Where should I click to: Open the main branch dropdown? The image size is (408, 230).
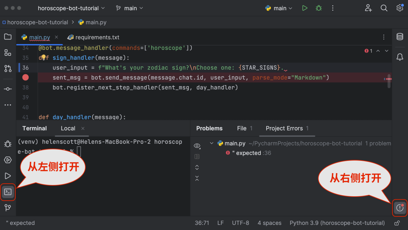click(129, 8)
